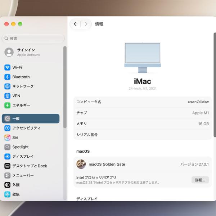The width and height of the screenshot is (216, 216).
Task: Open the 壁紙 wallpaper icon
Action: pyautogui.click(x=7, y=194)
